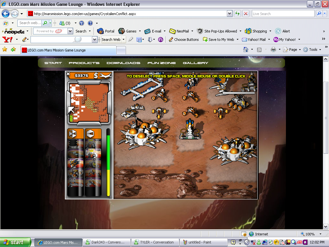Close the game panel with the X
Viewport: 329px width, 247px height.
68,74
